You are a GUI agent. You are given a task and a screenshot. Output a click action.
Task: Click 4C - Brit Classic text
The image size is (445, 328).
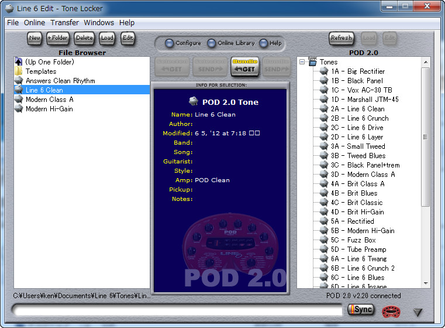tap(357, 203)
